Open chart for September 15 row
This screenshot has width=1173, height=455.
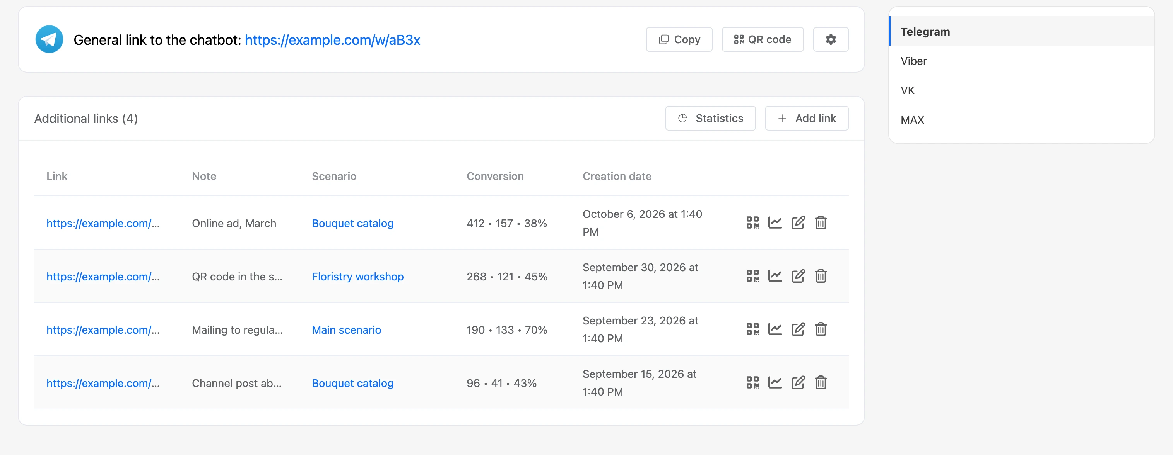pyautogui.click(x=775, y=383)
